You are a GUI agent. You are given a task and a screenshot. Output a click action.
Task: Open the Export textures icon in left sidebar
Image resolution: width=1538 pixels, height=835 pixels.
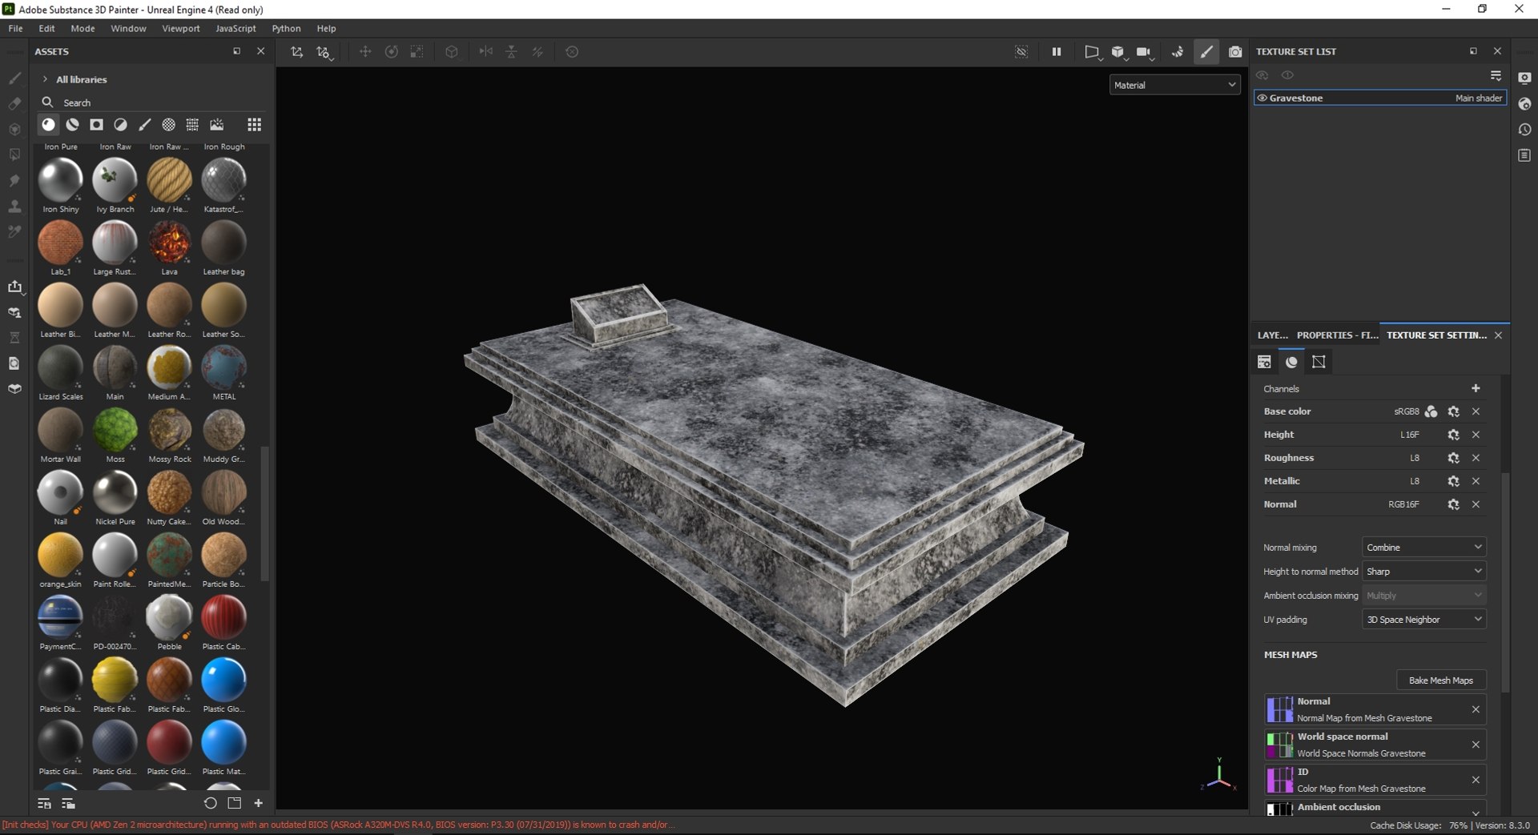coord(14,287)
